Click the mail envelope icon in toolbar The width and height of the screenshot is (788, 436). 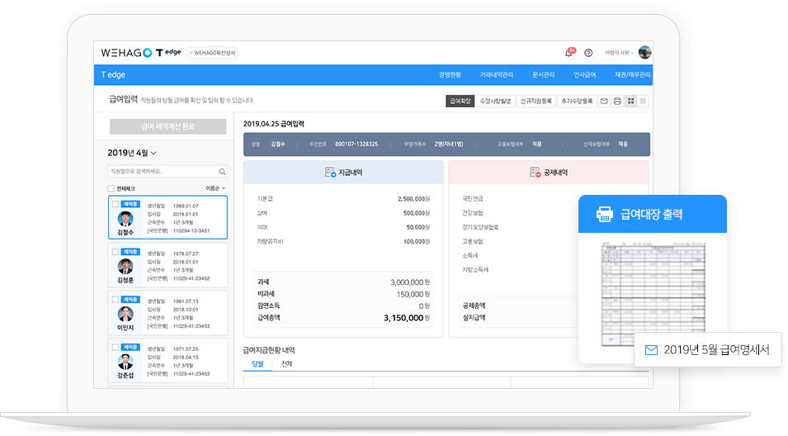[x=604, y=101]
